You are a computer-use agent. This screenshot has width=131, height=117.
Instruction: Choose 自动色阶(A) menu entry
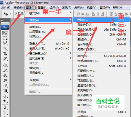coord(101,25)
